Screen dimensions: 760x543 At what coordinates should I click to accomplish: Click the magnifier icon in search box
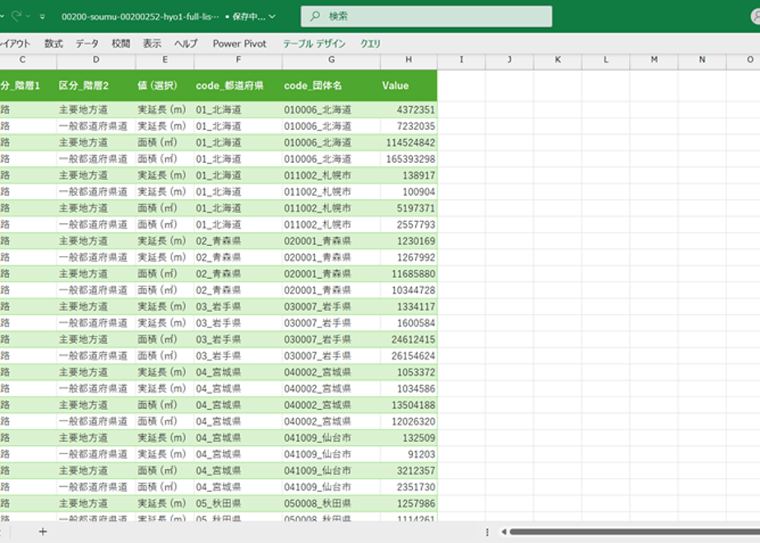click(315, 16)
